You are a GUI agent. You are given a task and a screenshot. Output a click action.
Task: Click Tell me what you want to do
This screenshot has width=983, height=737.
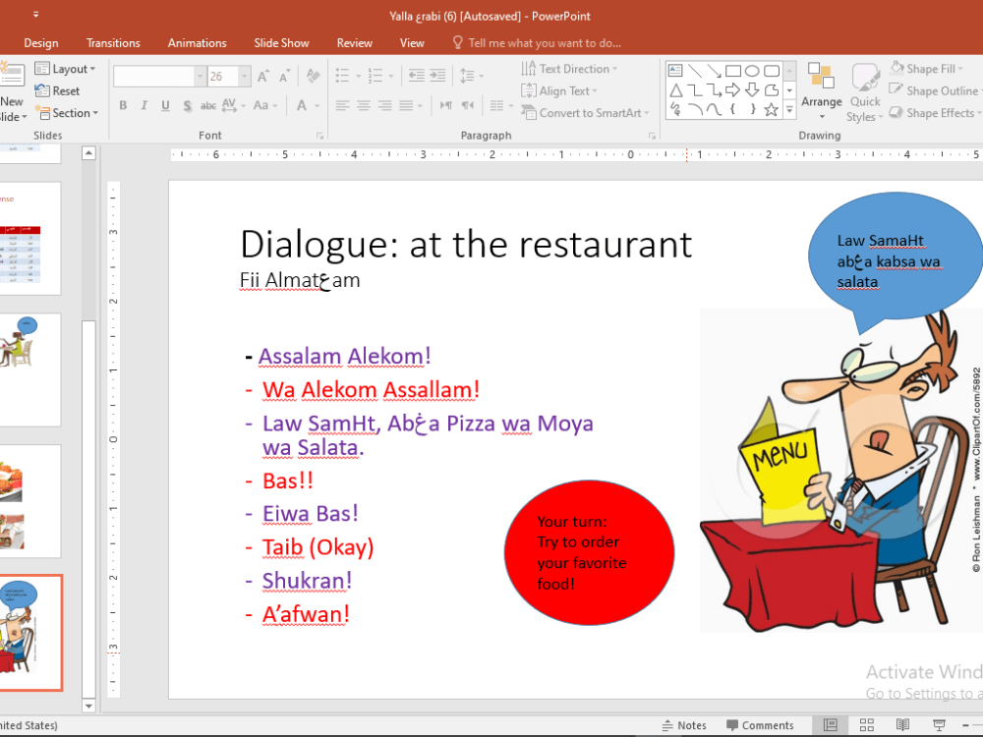pyautogui.click(x=537, y=42)
